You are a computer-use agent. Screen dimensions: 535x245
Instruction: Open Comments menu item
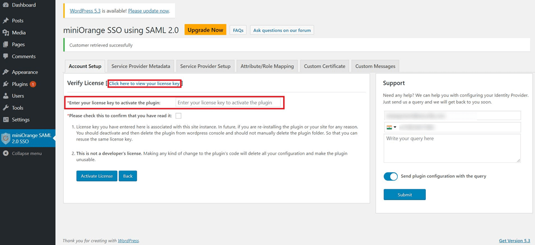(27, 56)
